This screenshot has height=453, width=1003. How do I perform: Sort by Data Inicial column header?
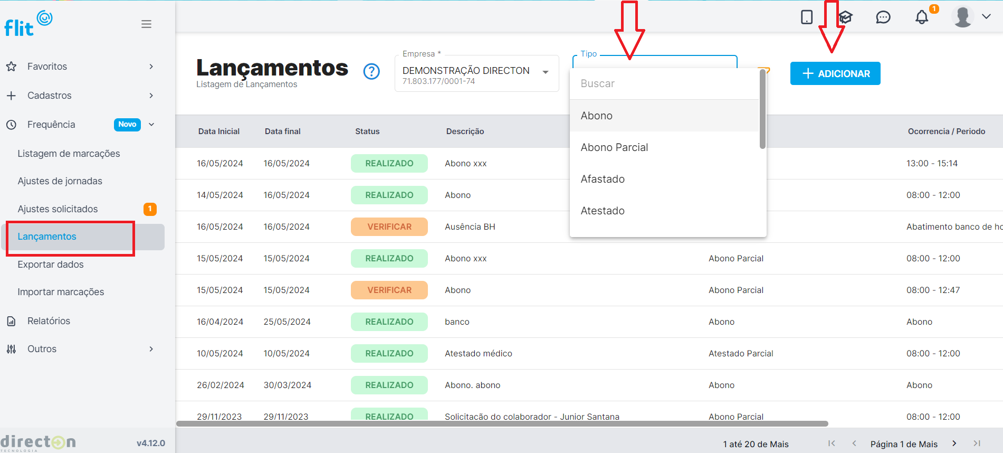tap(219, 131)
